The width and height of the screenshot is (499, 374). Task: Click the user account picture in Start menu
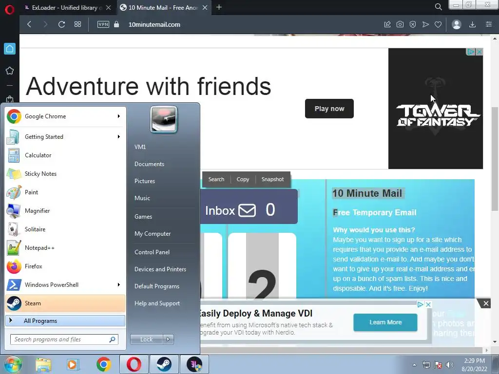click(x=164, y=119)
